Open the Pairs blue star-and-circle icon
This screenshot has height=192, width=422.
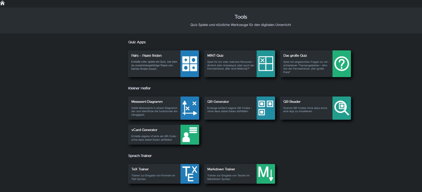(x=190, y=64)
